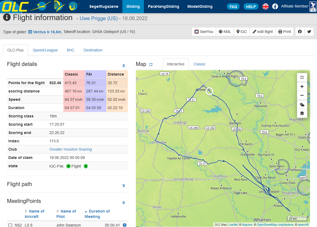Open the ParaHangGliding menu item
This screenshot has width=317, height=227.
(163, 6)
